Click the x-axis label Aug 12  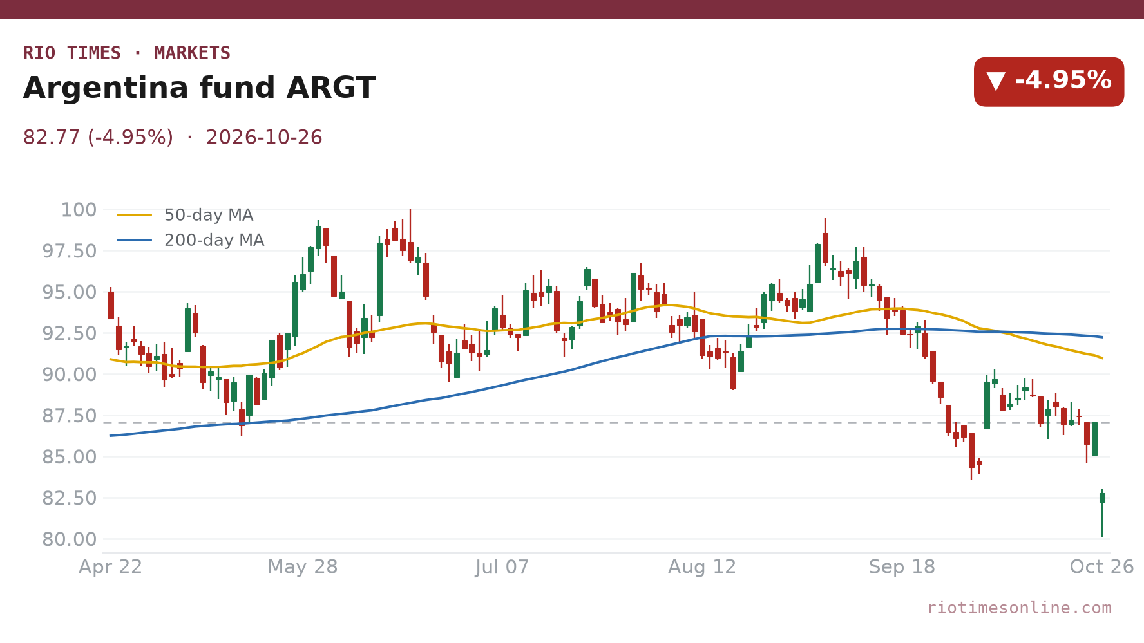click(x=702, y=567)
